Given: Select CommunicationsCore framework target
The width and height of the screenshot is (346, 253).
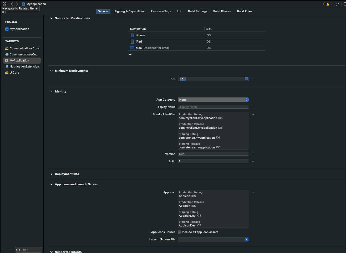Looking at the screenshot, I should (22, 48).
